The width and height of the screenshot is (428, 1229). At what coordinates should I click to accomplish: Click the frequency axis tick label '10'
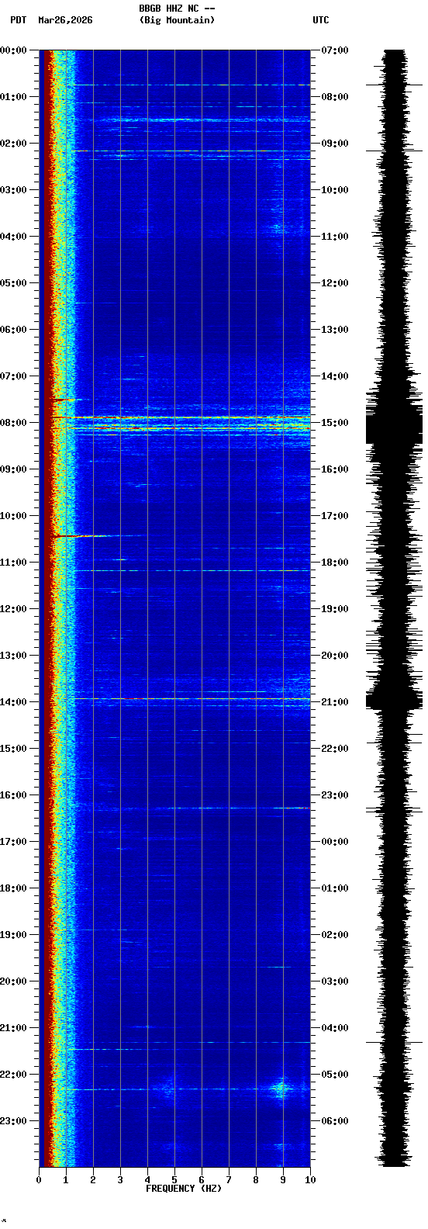[310, 1180]
